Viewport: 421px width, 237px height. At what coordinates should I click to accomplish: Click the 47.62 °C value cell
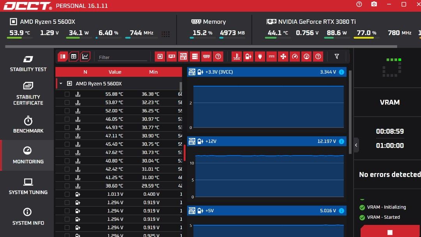click(x=114, y=152)
